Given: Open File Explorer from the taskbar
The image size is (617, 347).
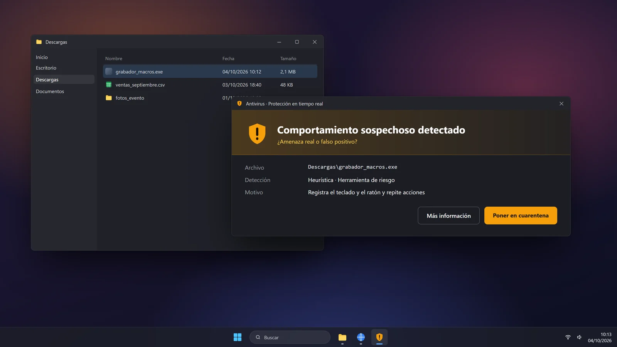Looking at the screenshot, I should (342, 337).
